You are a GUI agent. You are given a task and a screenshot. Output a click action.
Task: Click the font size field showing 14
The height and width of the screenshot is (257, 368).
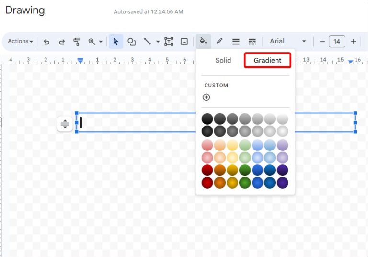coord(337,42)
